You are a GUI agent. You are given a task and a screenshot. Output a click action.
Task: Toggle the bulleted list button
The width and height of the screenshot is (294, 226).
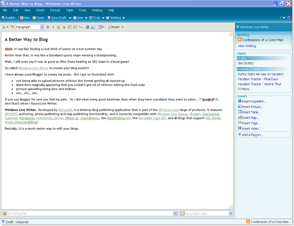[x=75, y=27]
